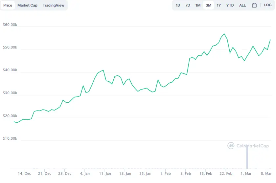The image size is (276, 183).
Task: Select the YTD time range
Action: pos(230,5)
